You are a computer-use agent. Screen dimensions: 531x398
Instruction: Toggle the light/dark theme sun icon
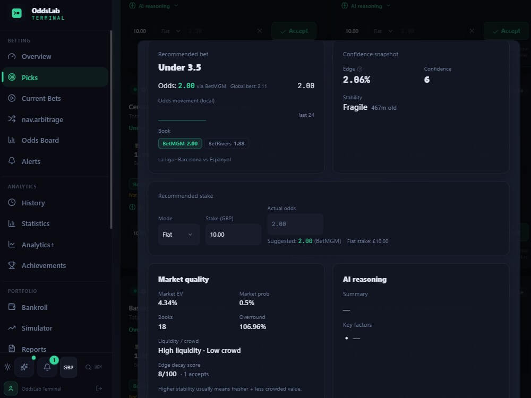point(7,367)
